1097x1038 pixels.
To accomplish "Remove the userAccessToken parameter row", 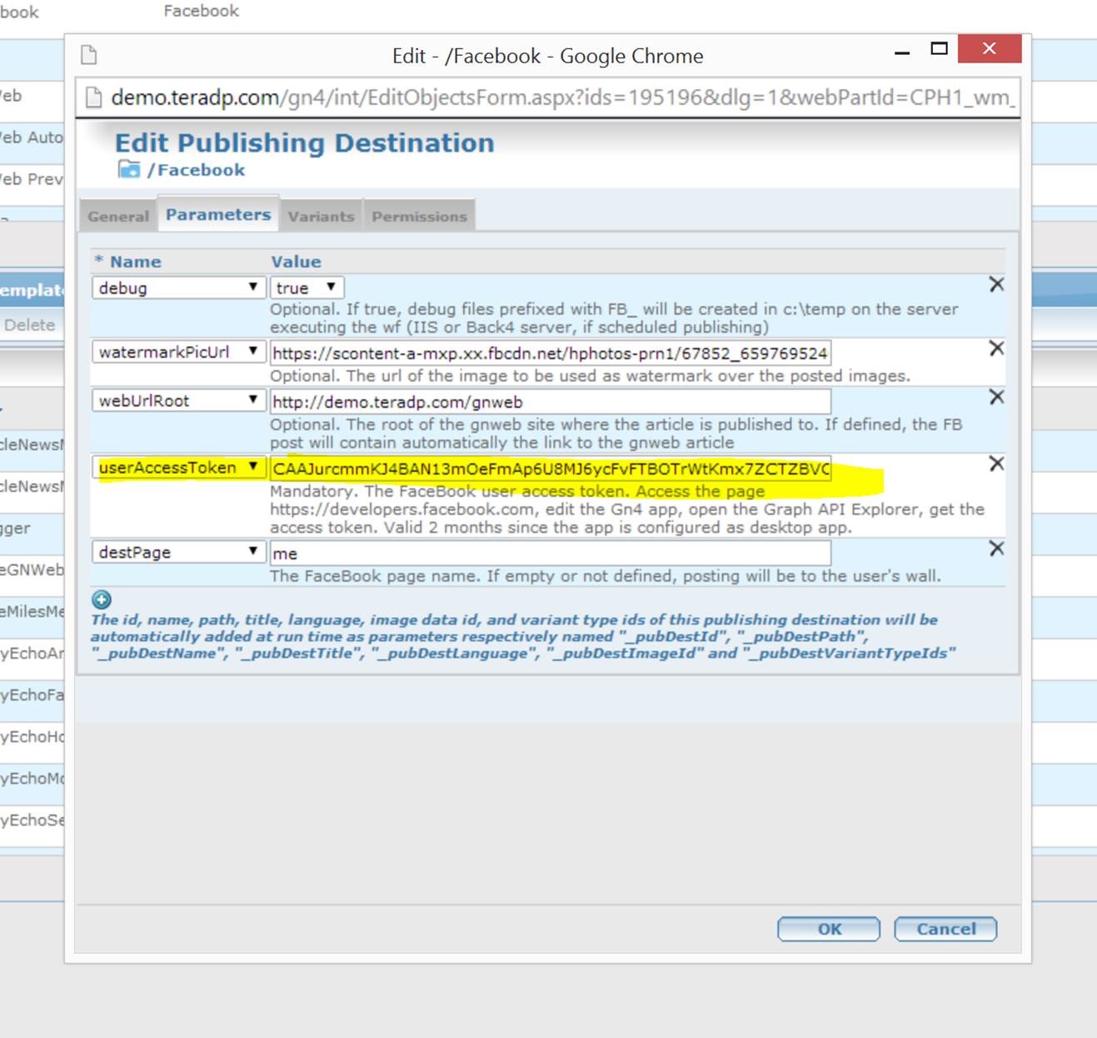I will click(996, 464).
